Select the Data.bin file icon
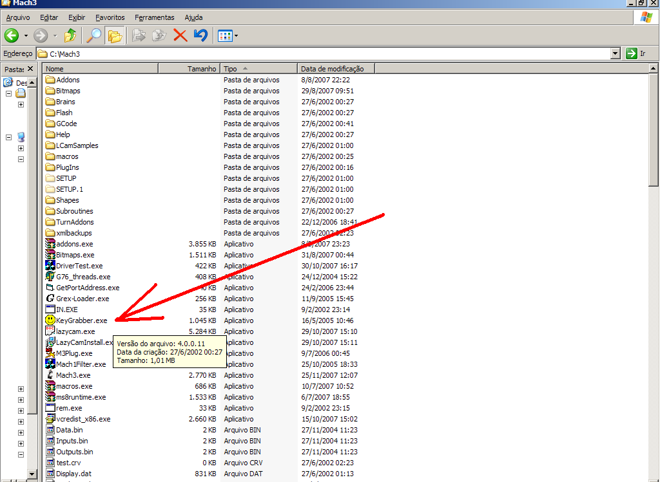The image size is (660, 482). click(50, 429)
